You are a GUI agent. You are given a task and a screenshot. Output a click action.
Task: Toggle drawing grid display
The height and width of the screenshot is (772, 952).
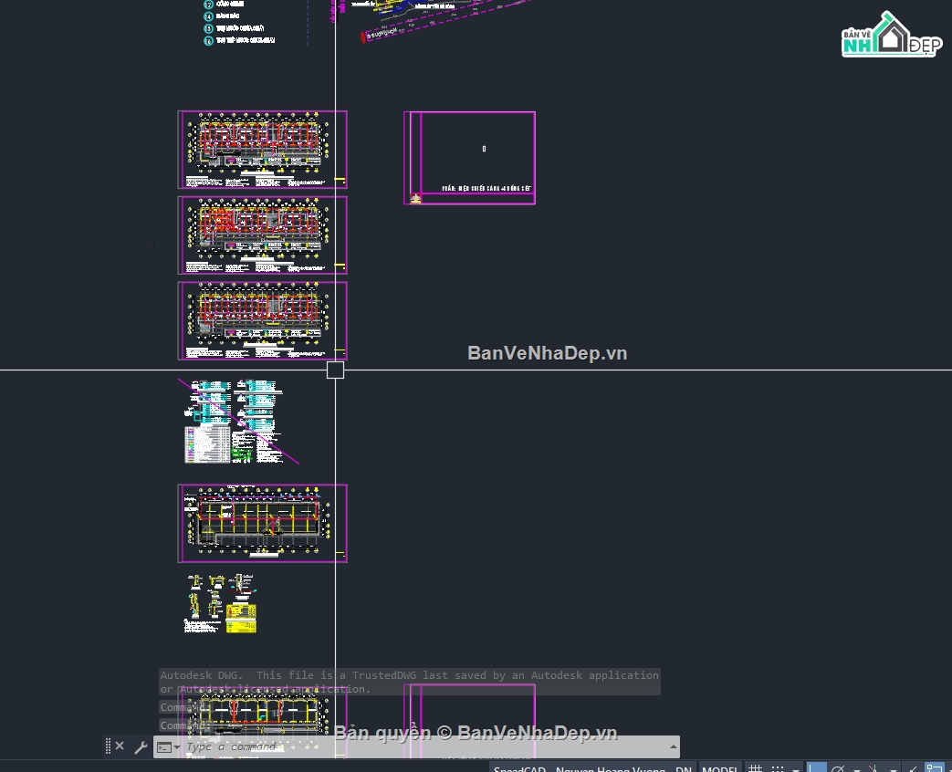(x=755, y=768)
